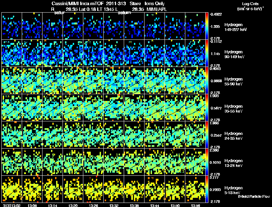The width and height of the screenshot is (272, 207).
Task: Click the 13:14 time label
Action: 53,205
